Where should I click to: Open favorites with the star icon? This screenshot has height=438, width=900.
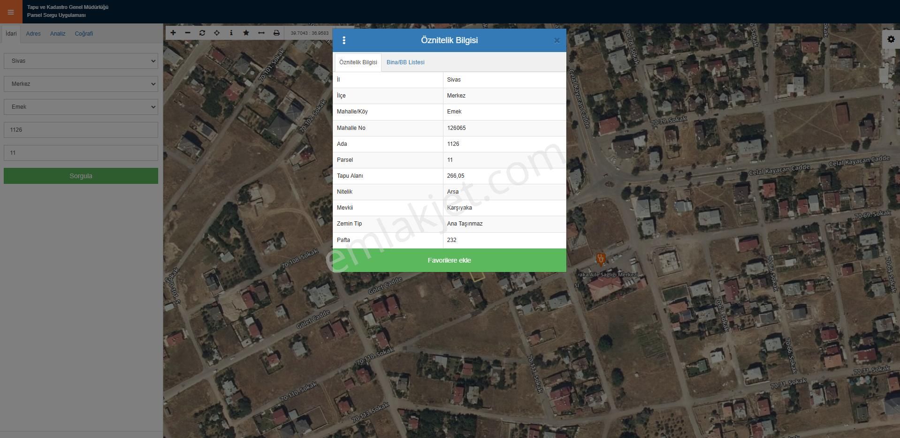[246, 33]
